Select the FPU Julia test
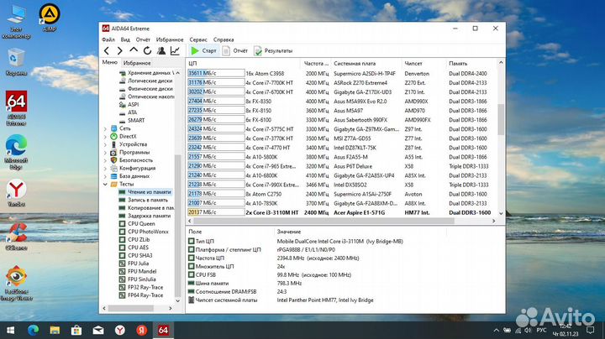The height and width of the screenshot is (339, 605). click(x=134, y=263)
